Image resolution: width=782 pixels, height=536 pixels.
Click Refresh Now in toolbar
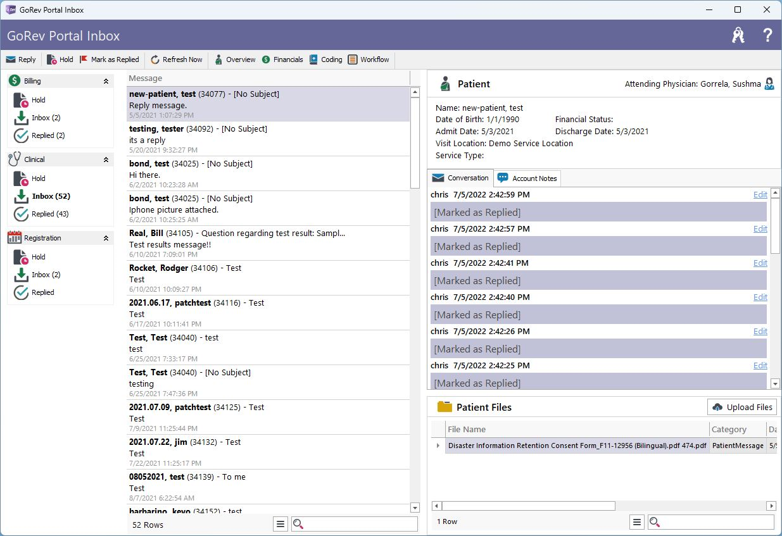pyautogui.click(x=177, y=59)
